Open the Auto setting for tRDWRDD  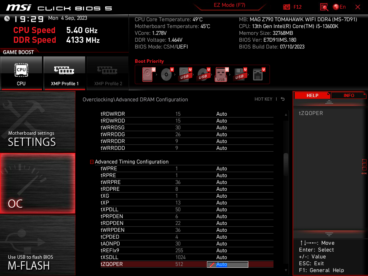(221, 121)
